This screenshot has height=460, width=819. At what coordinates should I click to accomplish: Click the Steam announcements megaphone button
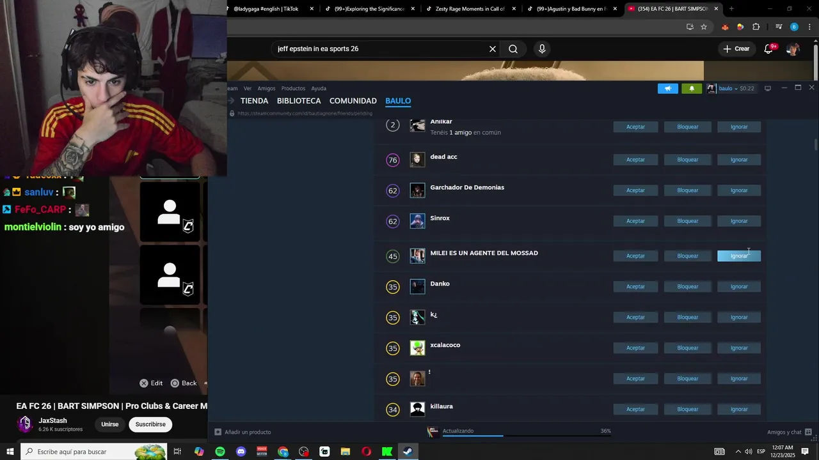pos(667,89)
